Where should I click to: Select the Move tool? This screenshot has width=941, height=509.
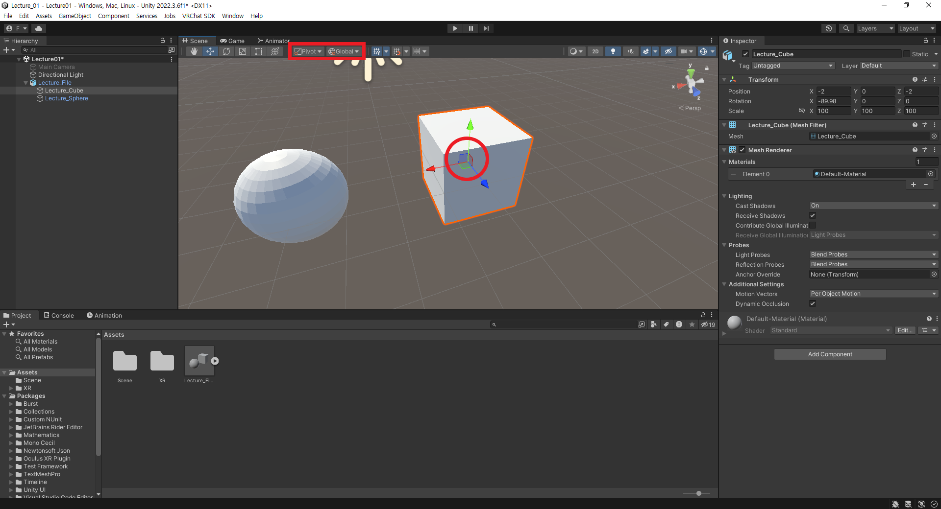tap(210, 51)
